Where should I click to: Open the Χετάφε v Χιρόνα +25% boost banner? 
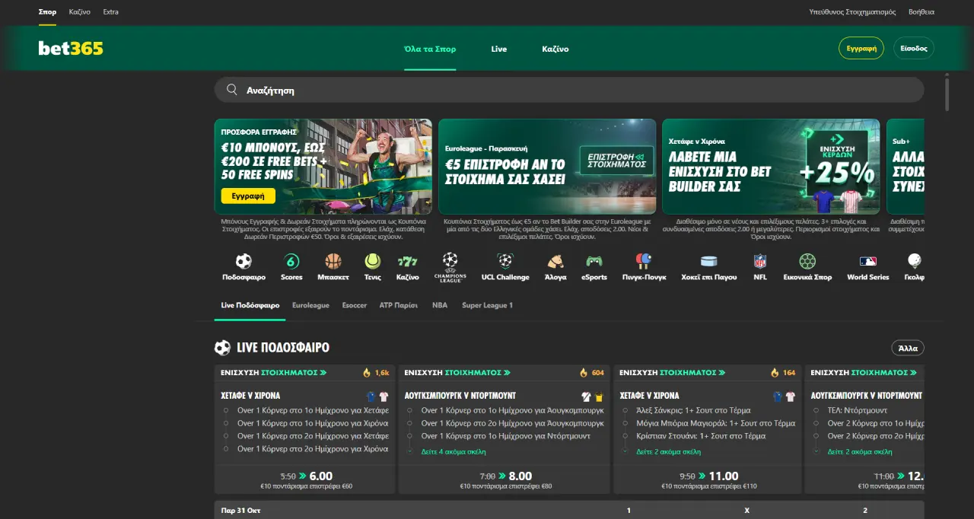(x=771, y=167)
